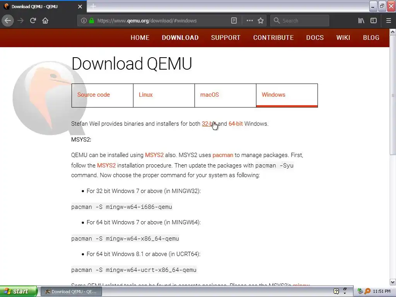The image size is (396, 297).
Task: Open DOWNLOAD in site navigation
Action: click(180, 38)
